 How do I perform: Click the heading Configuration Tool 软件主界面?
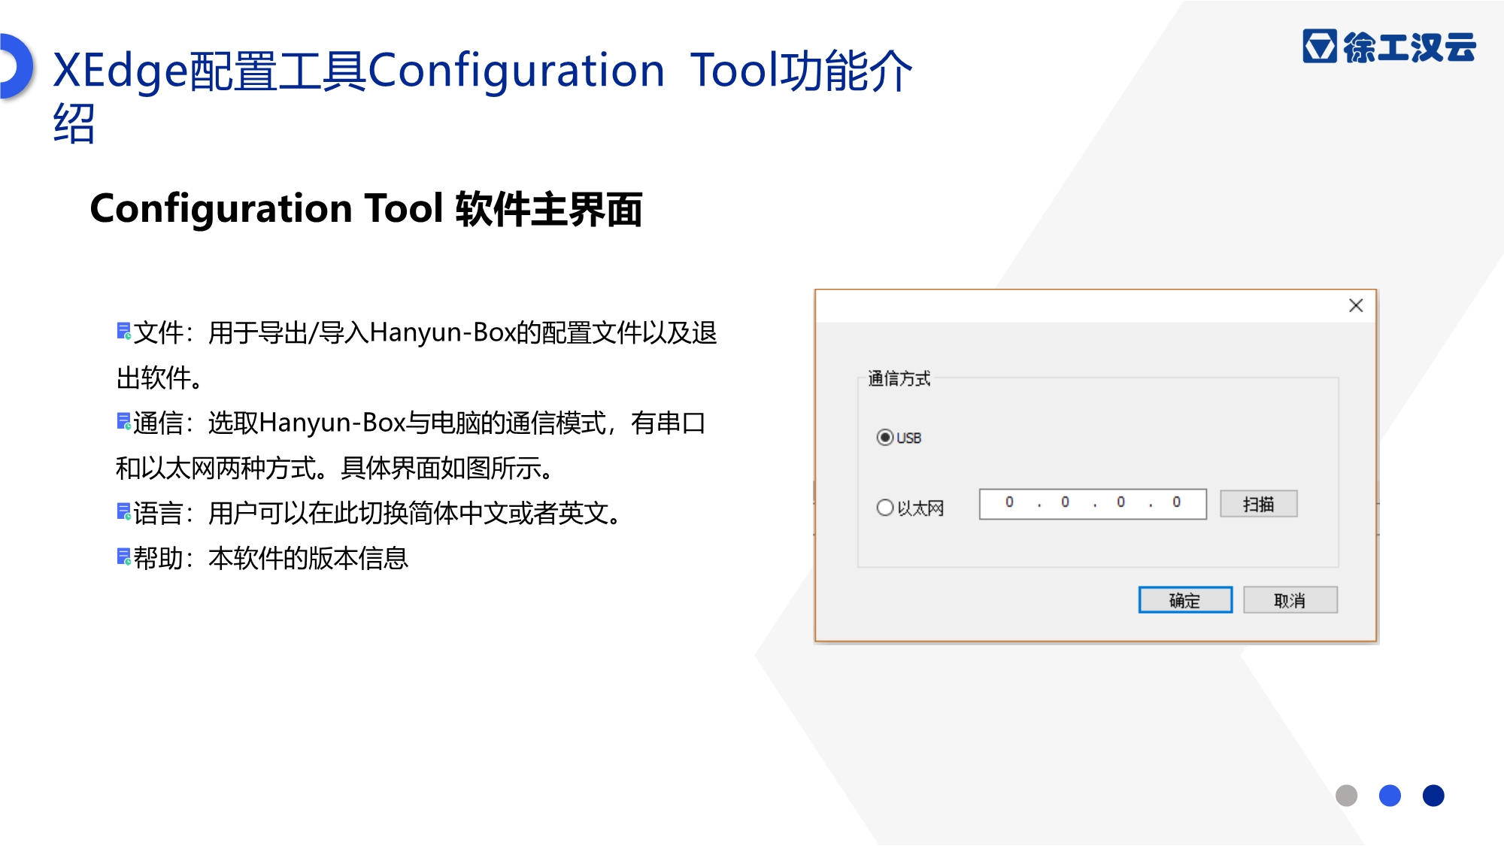coord(366,208)
